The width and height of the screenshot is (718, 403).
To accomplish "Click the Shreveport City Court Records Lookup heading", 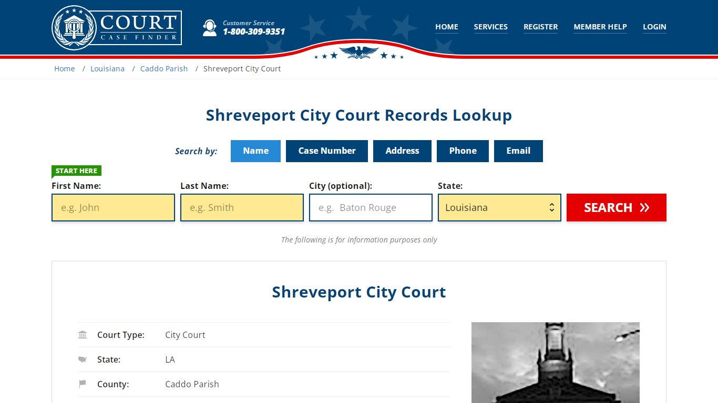I will (x=359, y=115).
